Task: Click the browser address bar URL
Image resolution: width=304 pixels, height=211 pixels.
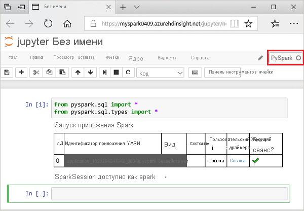Action: 164,24
